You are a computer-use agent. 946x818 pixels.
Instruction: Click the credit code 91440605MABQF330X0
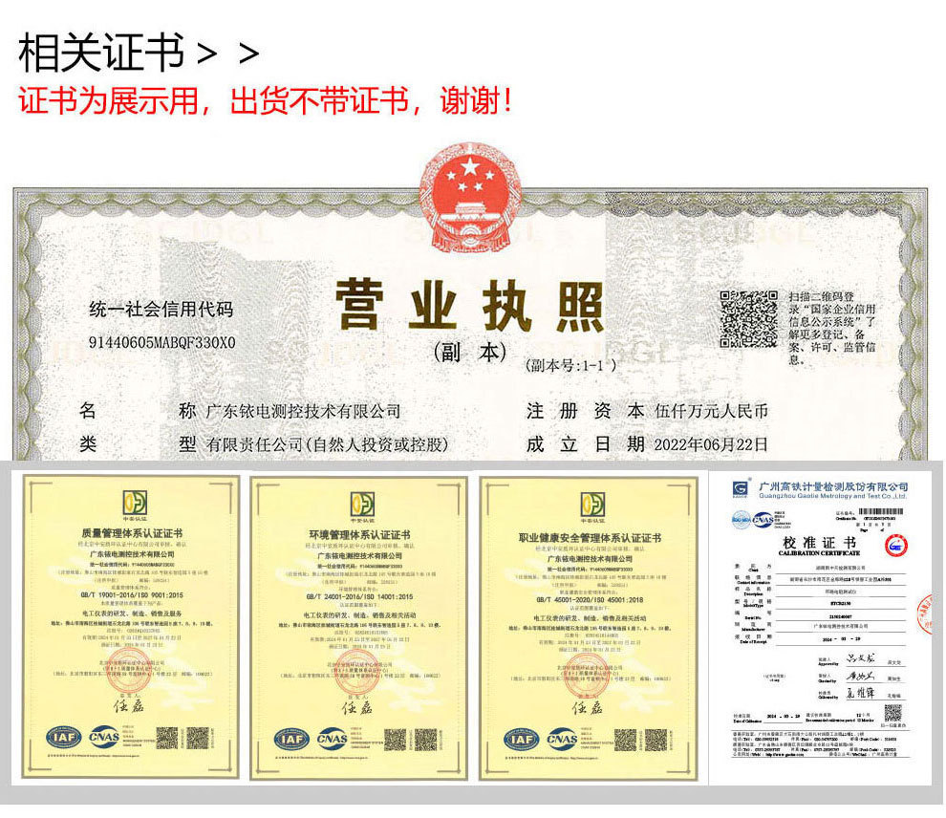tap(162, 343)
